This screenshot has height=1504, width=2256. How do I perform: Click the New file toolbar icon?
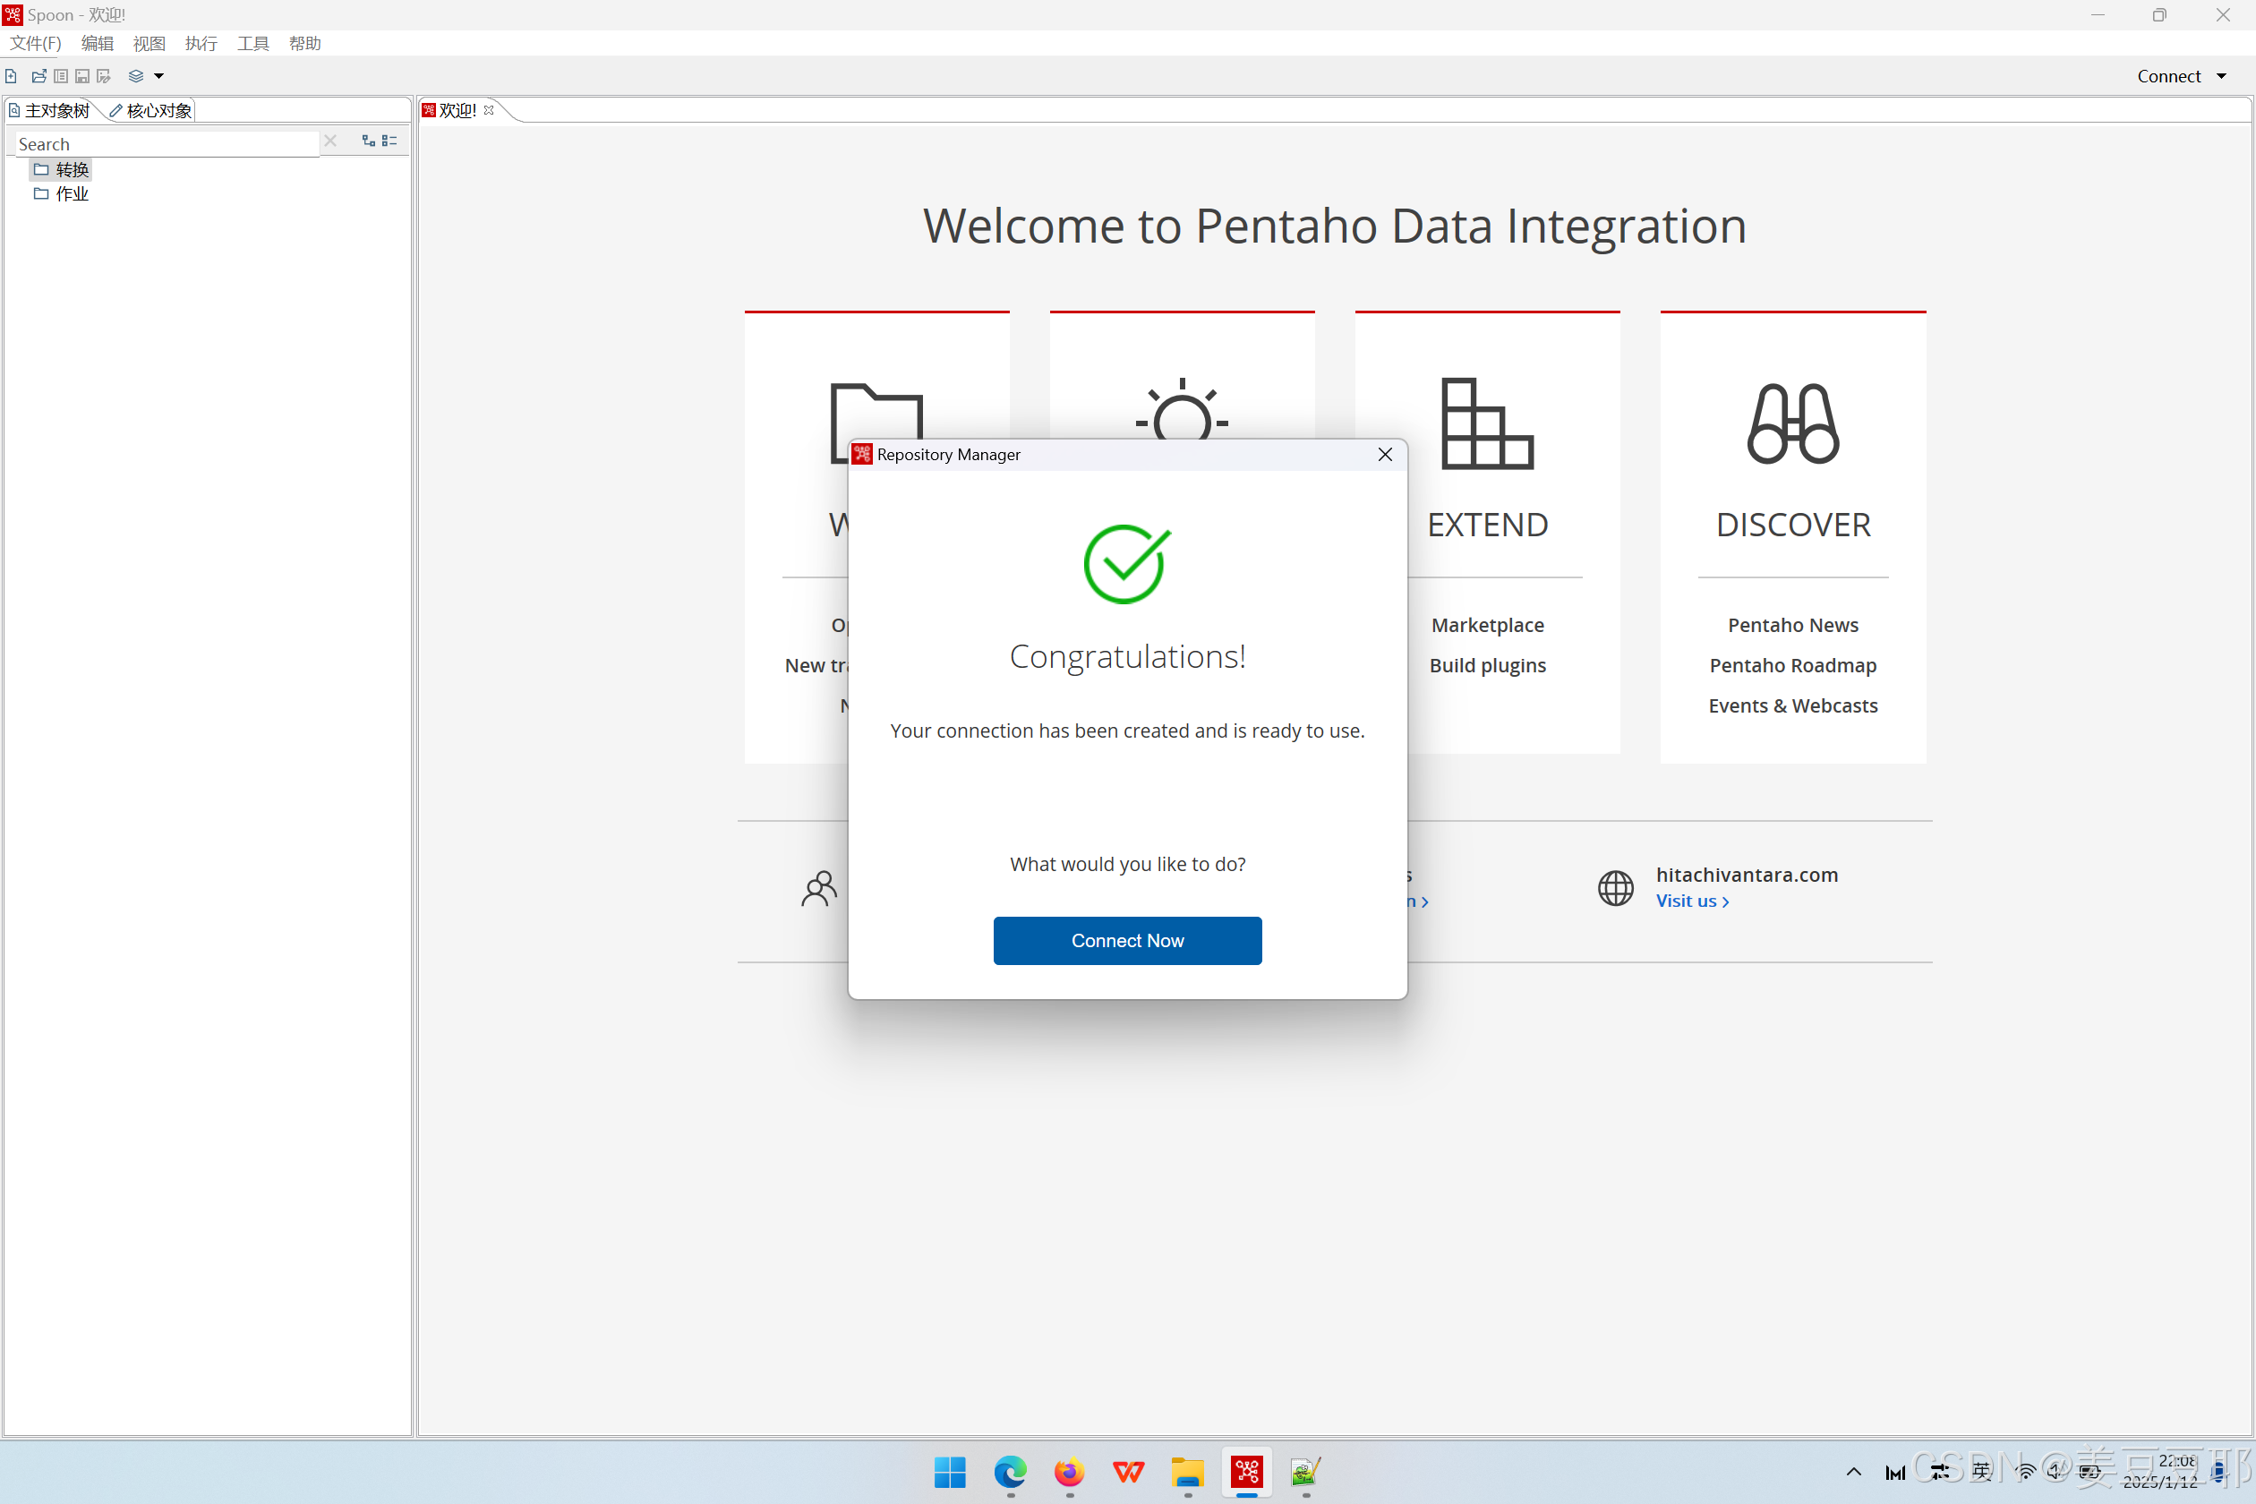[x=11, y=76]
